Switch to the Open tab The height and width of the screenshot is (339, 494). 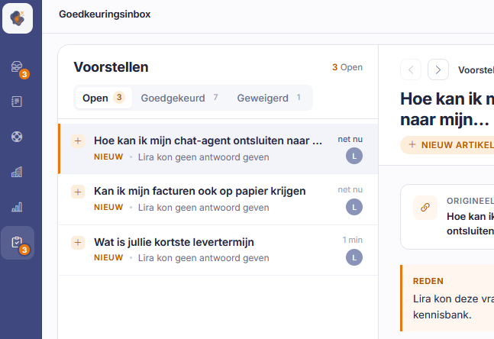(104, 98)
